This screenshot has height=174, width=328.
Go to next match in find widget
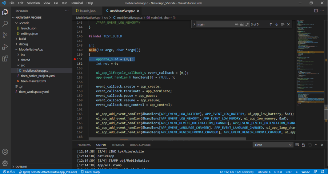[277, 24]
